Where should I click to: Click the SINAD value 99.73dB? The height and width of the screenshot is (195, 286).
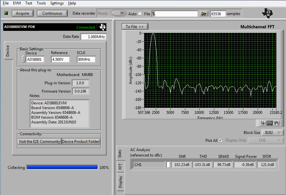(223, 164)
